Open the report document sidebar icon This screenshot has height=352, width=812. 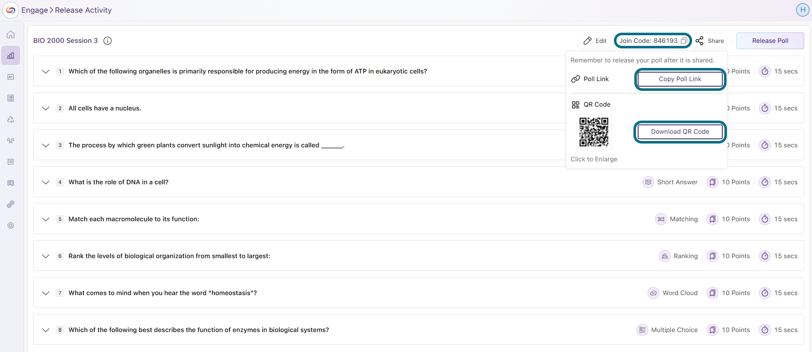click(x=11, y=98)
